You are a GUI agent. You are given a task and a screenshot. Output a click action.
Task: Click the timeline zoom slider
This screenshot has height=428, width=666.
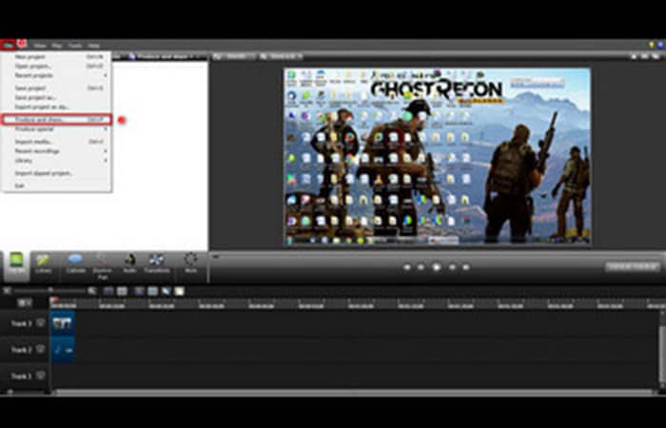point(52,290)
